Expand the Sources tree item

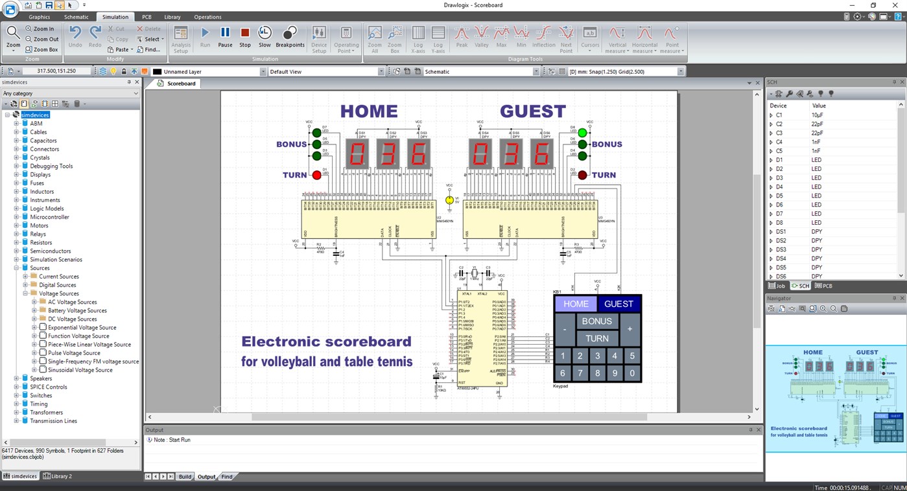click(16, 268)
